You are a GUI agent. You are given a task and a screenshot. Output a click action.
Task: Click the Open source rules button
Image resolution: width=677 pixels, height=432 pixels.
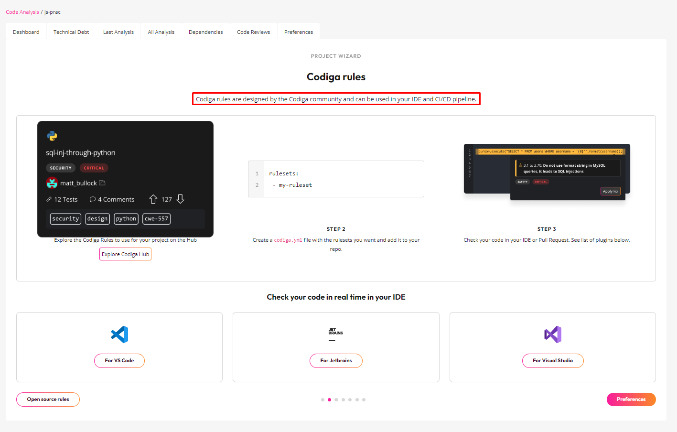point(48,400)
